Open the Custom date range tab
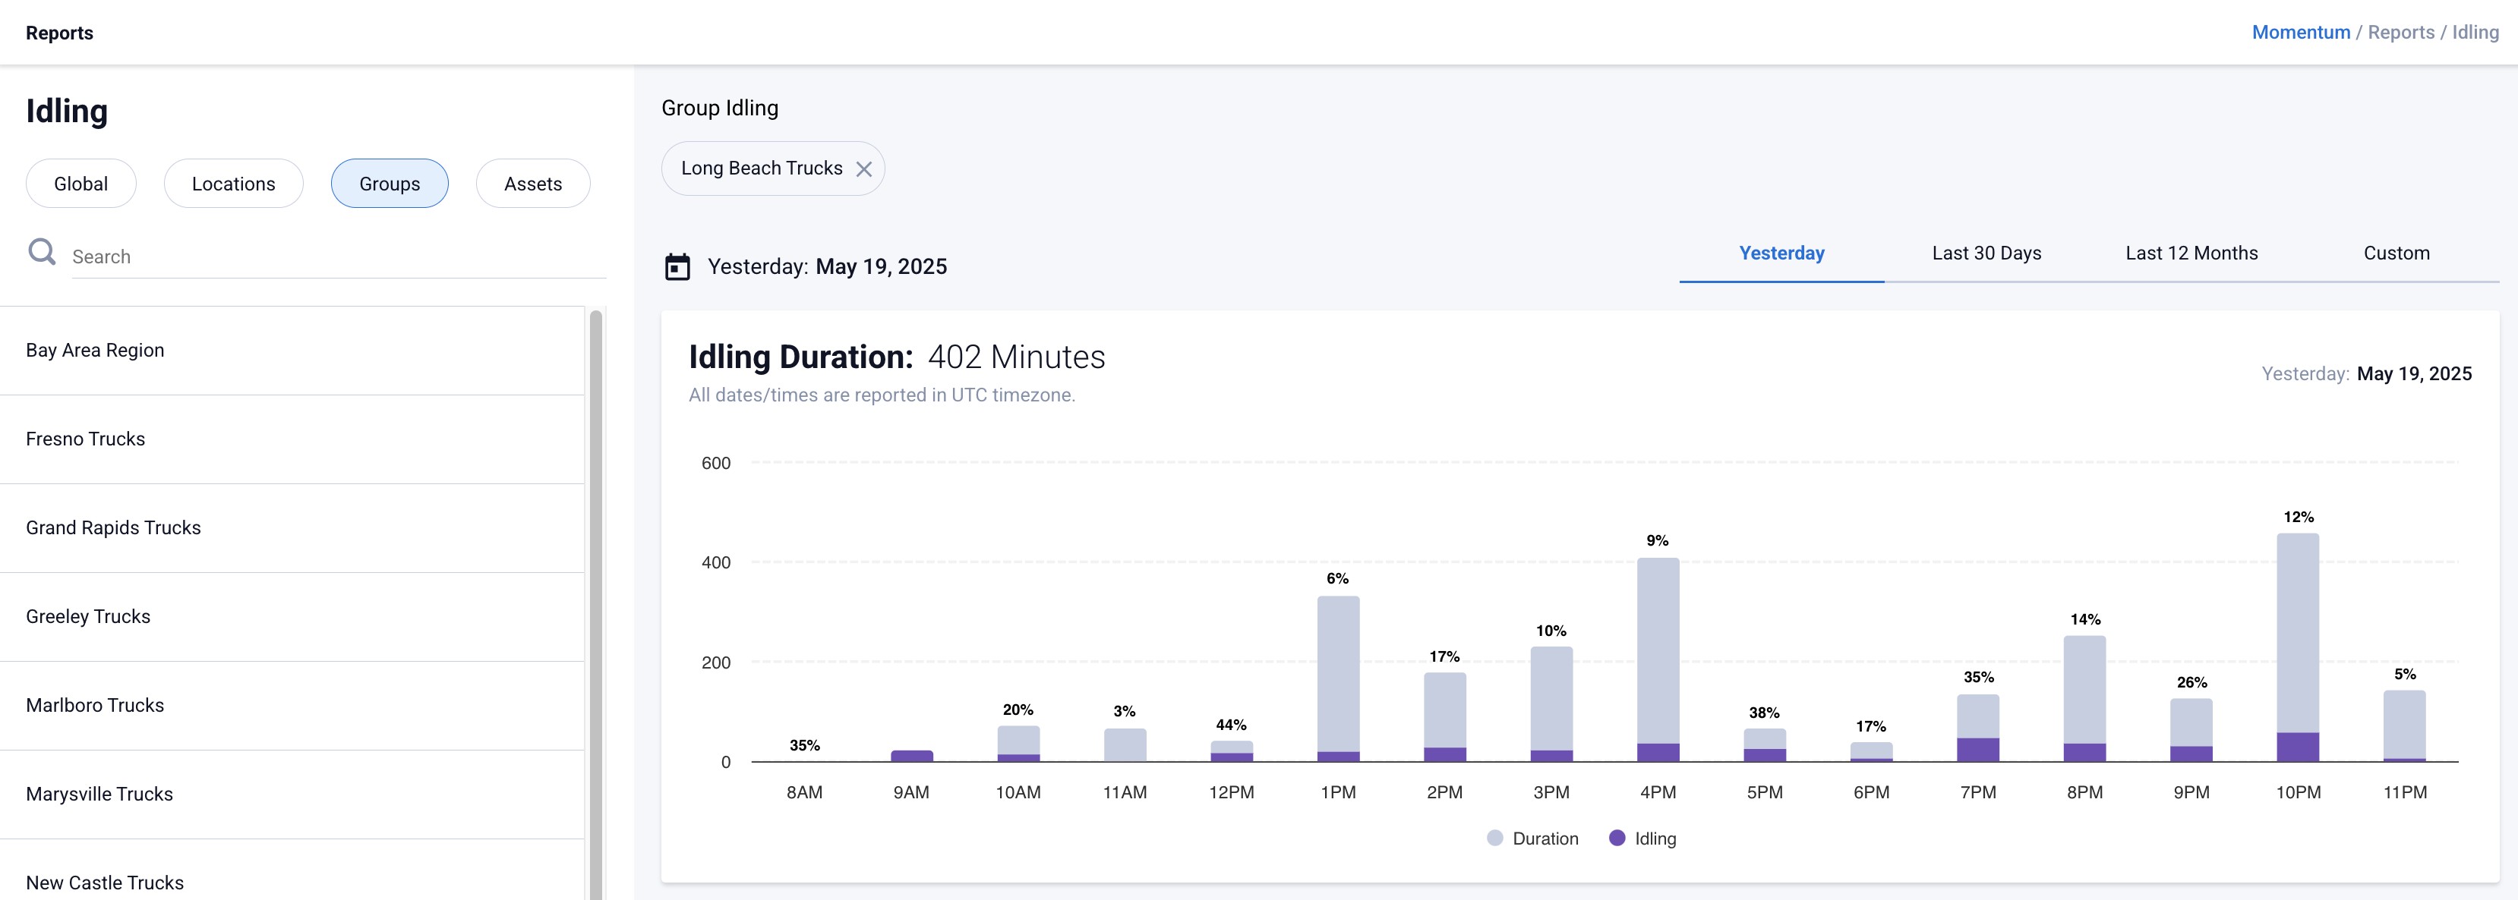The height and width of the screenshot is (900, 2518). coord(2397,252)
